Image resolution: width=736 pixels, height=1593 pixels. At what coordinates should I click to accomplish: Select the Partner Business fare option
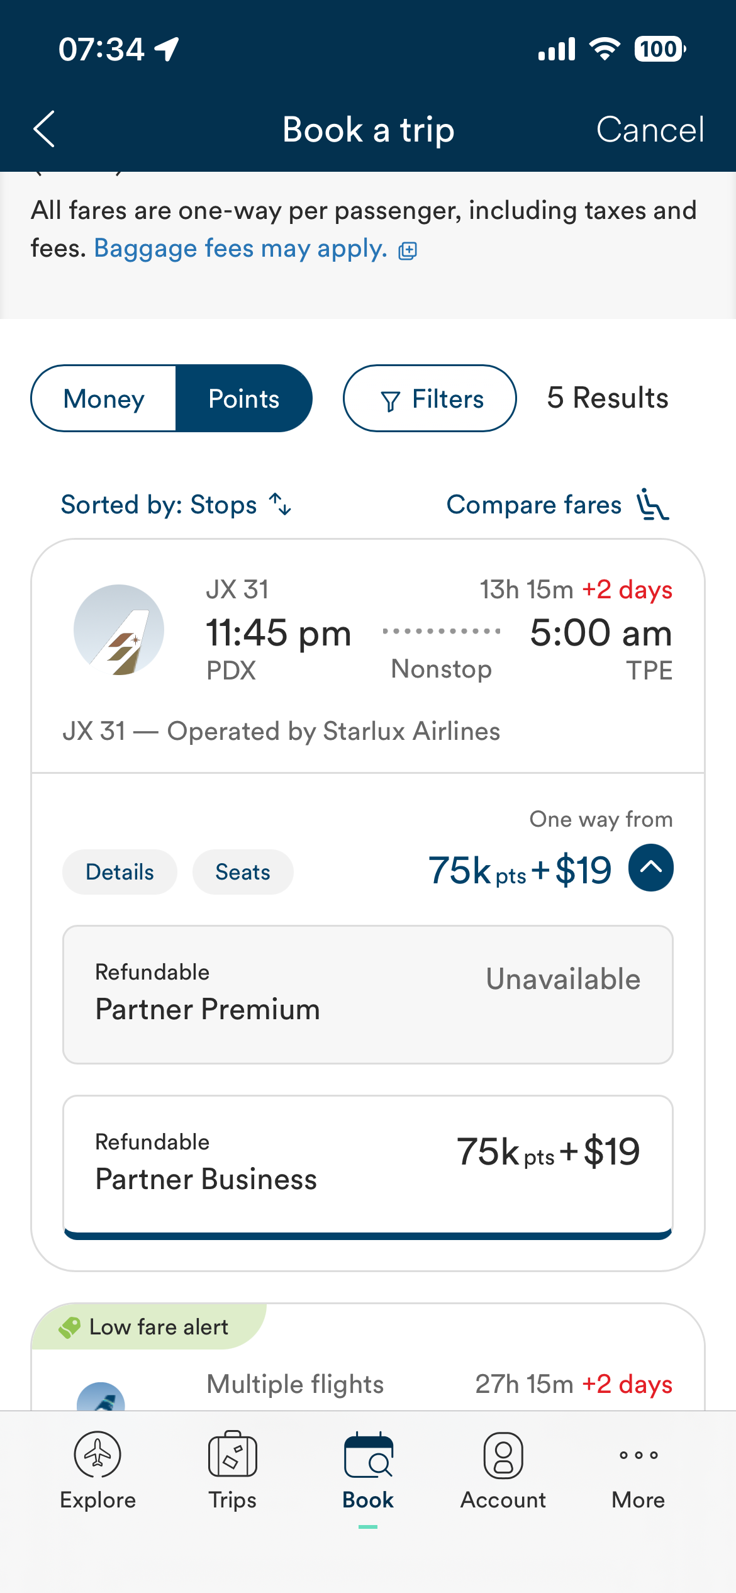tap(368, 1161)
